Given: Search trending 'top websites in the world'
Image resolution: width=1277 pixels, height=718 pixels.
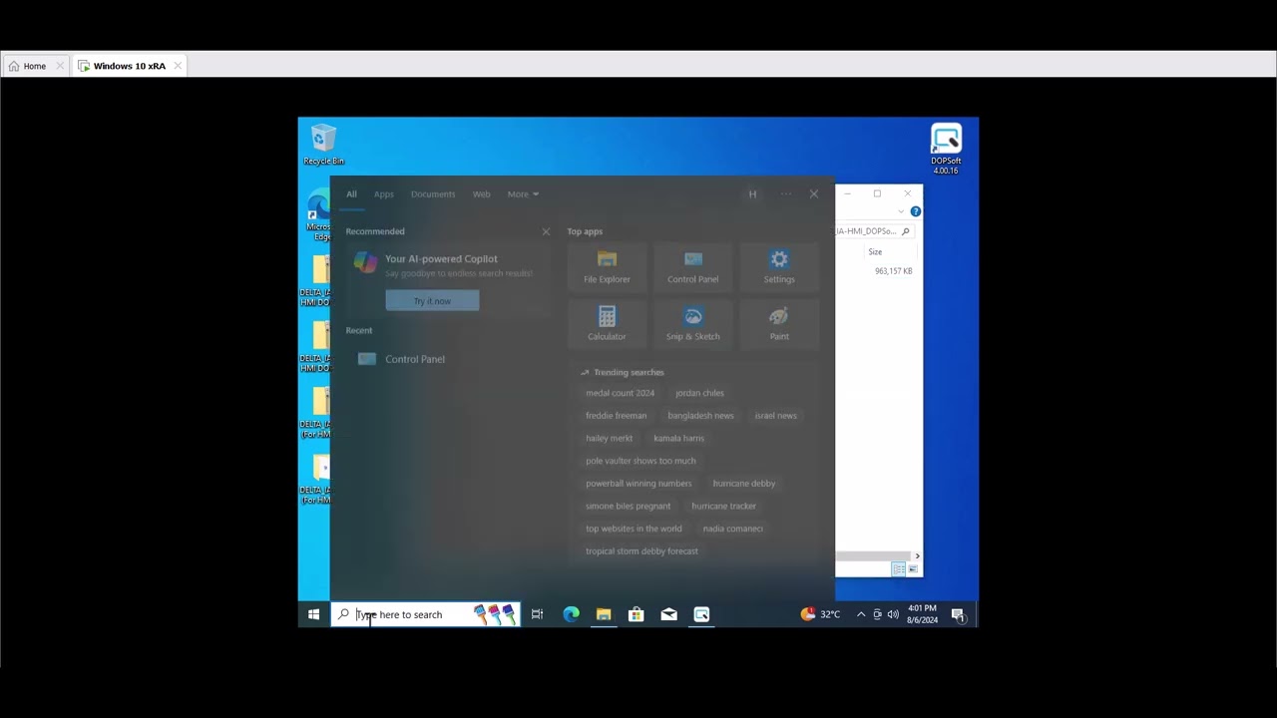Looking at the screenshot, I should point(634,529).
